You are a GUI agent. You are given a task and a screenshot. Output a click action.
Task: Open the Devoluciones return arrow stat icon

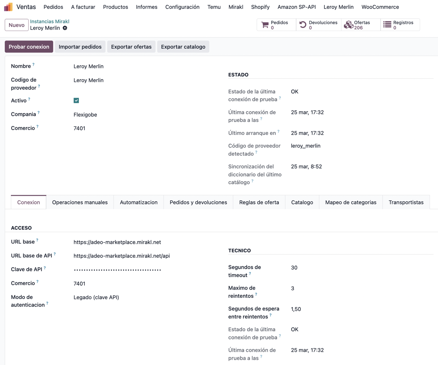(x=303, y=25)
